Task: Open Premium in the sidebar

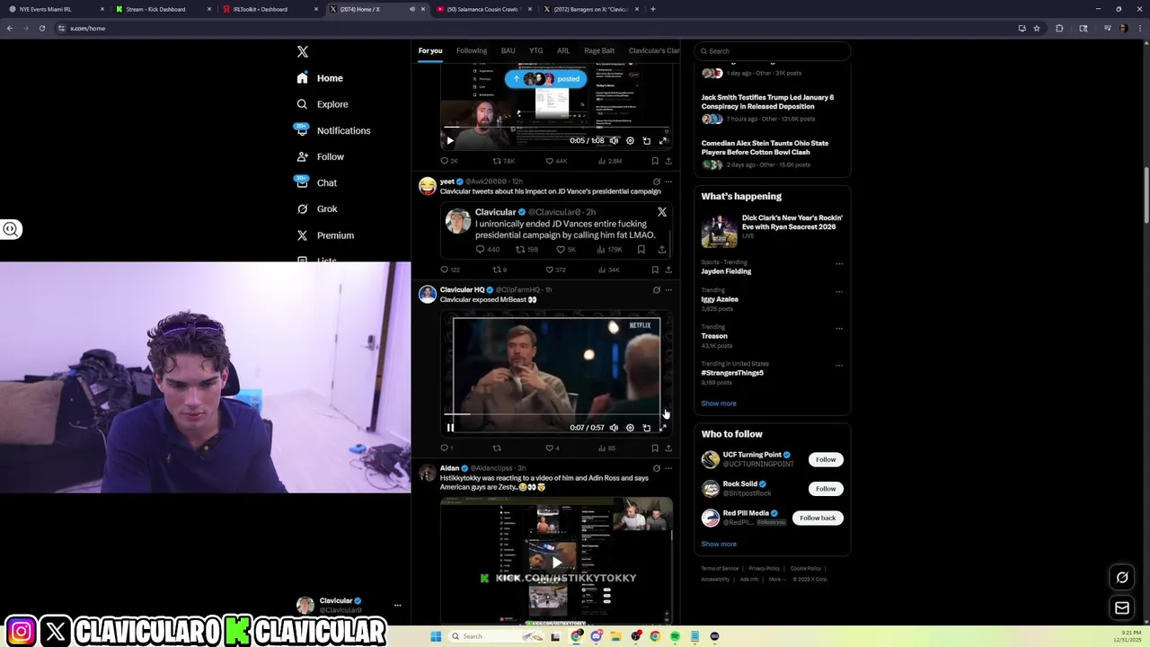Action: [325, 235]
